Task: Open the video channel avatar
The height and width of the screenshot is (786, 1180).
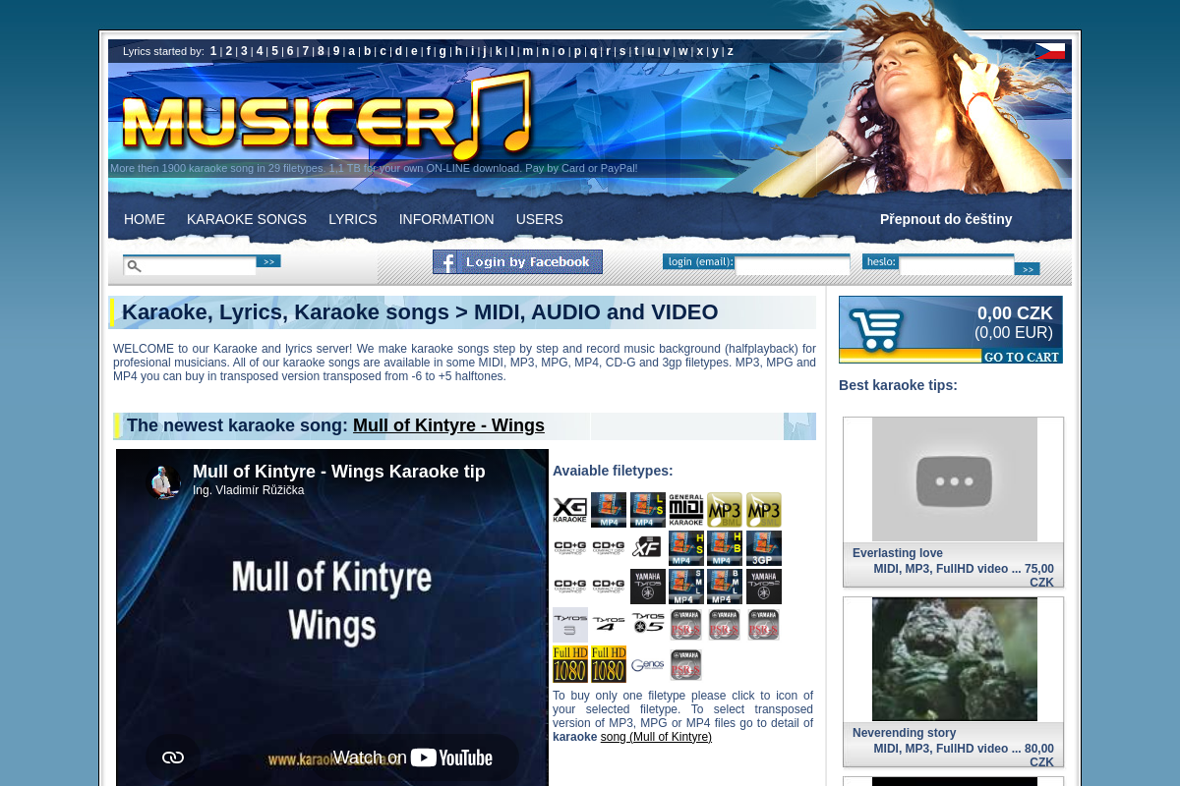Action: (163, 481)
